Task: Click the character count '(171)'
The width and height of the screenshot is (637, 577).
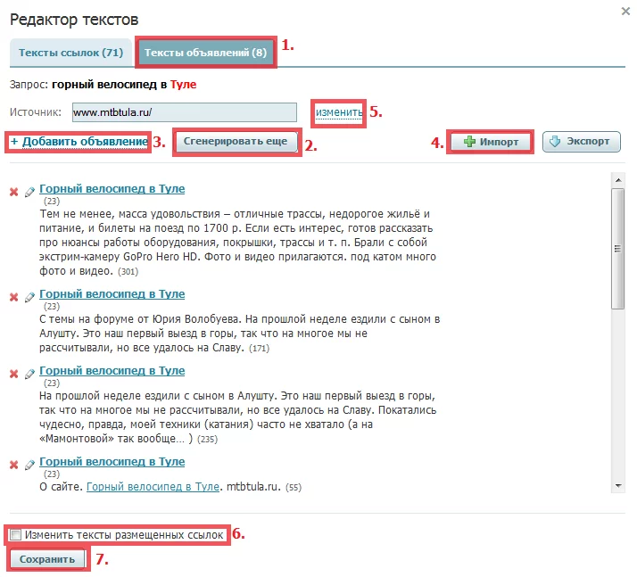Action: [x=260, y=349]
